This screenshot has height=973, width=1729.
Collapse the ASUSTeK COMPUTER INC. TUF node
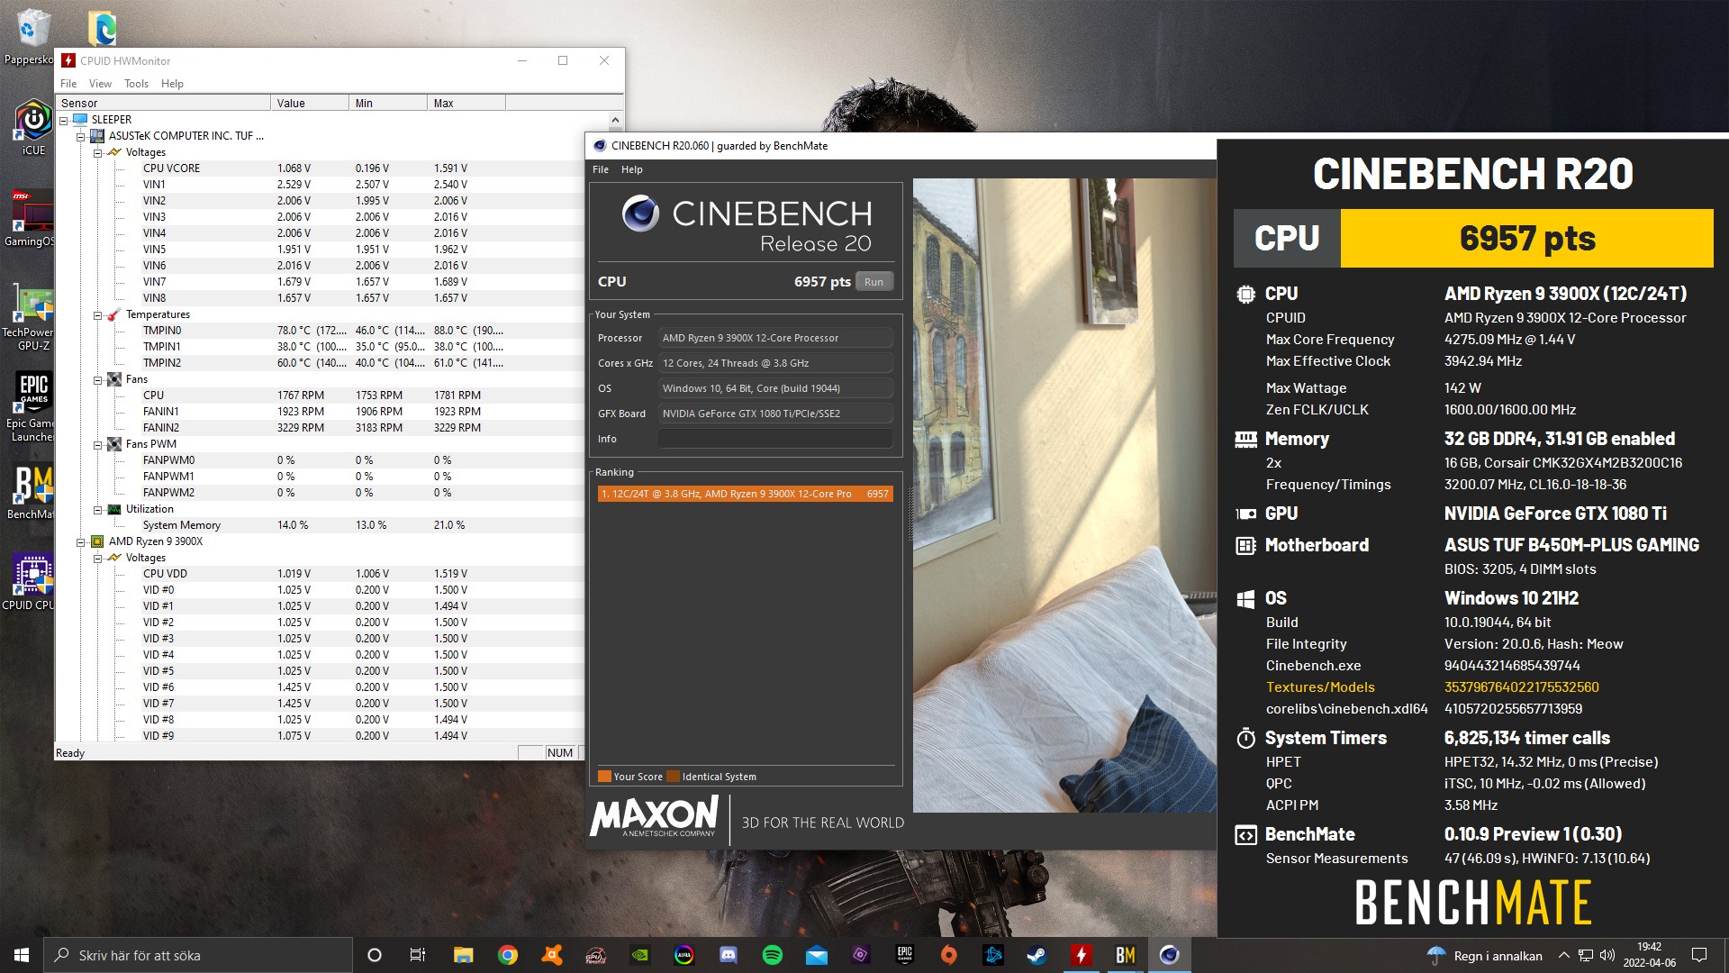[81, 136]
